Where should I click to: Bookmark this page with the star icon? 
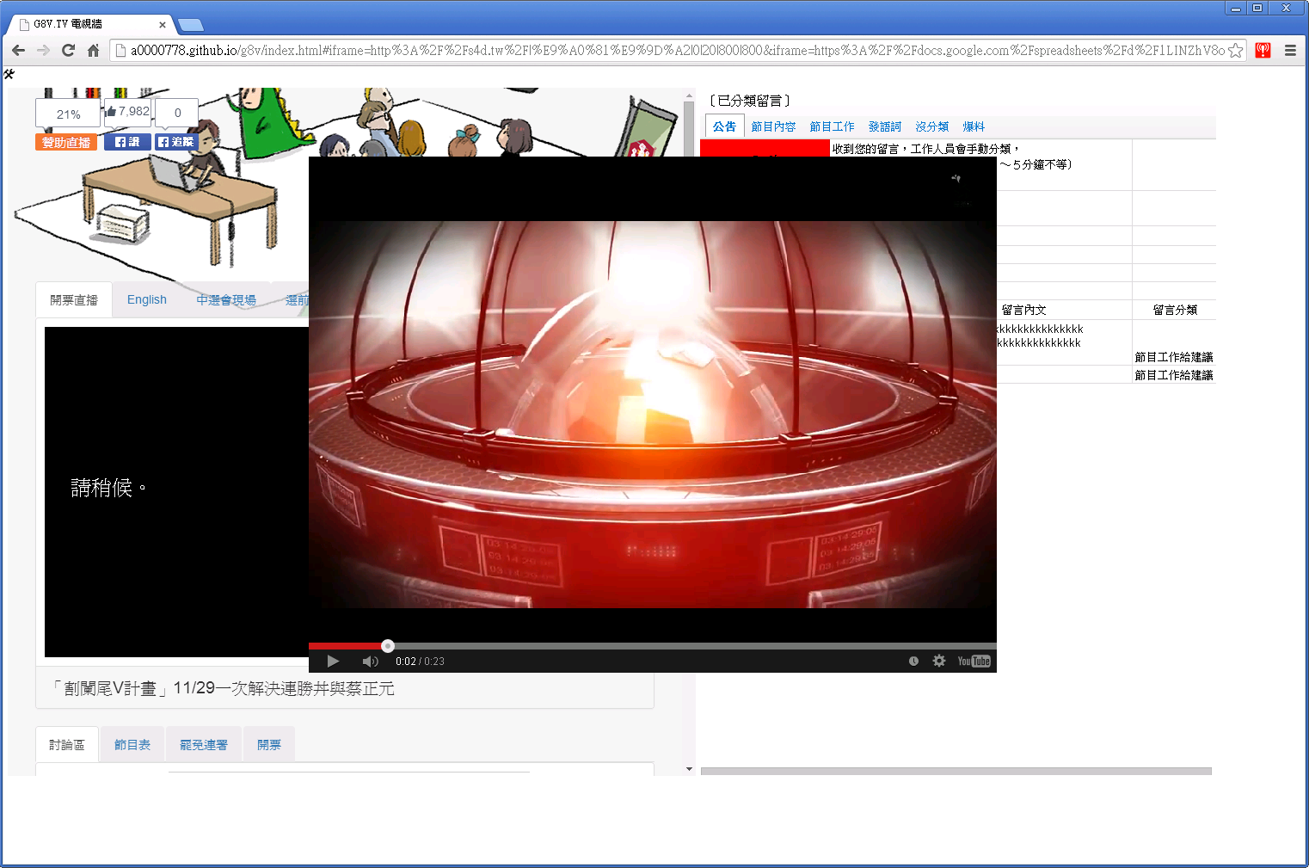click(1235, 51)
